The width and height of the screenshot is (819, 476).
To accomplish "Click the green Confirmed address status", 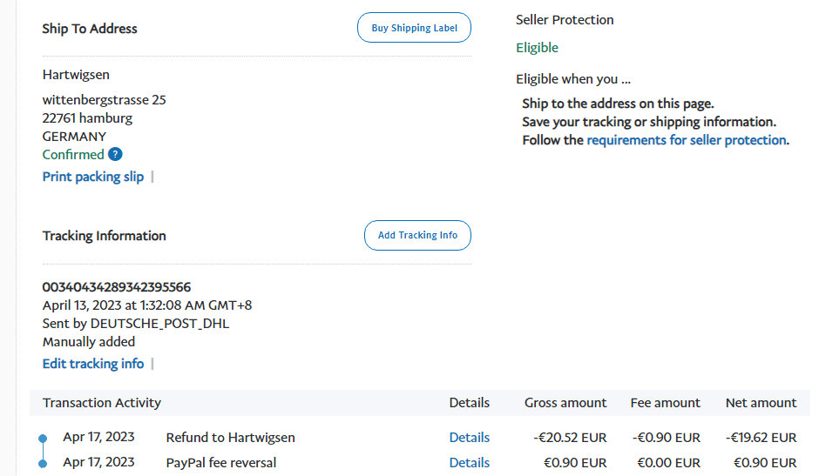I will click(73, 155).
